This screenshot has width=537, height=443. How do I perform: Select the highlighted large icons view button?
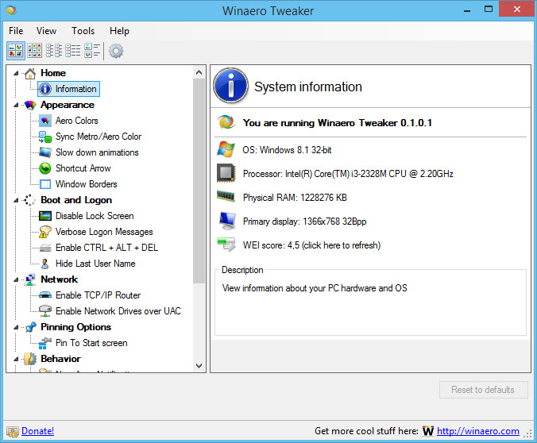pyautogui.click(x=16, y=51)
